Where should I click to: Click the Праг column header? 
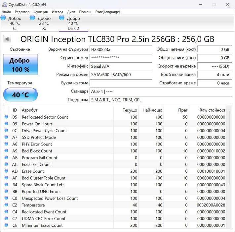176,110
